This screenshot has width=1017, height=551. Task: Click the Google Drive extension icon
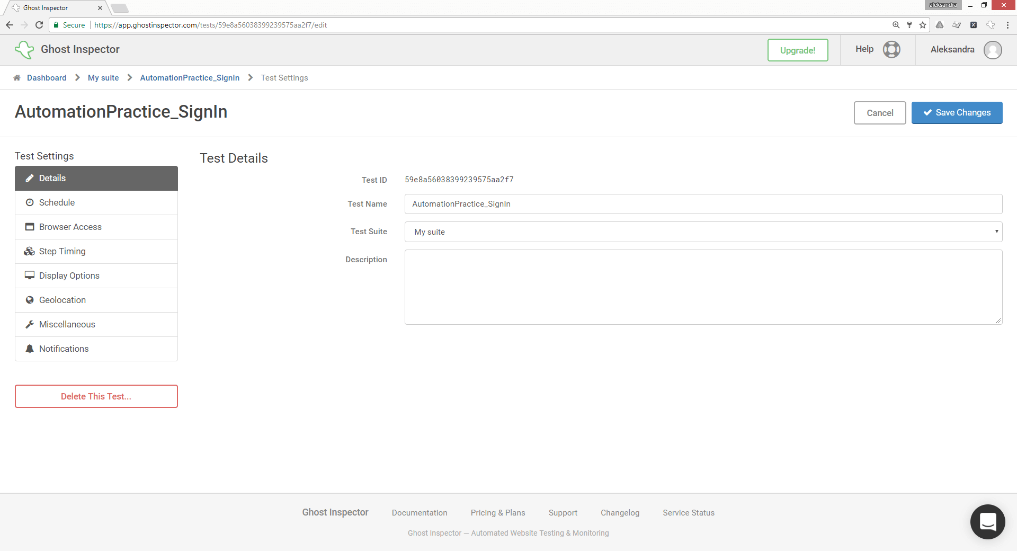pyautogui.click(x=940, y=25)
